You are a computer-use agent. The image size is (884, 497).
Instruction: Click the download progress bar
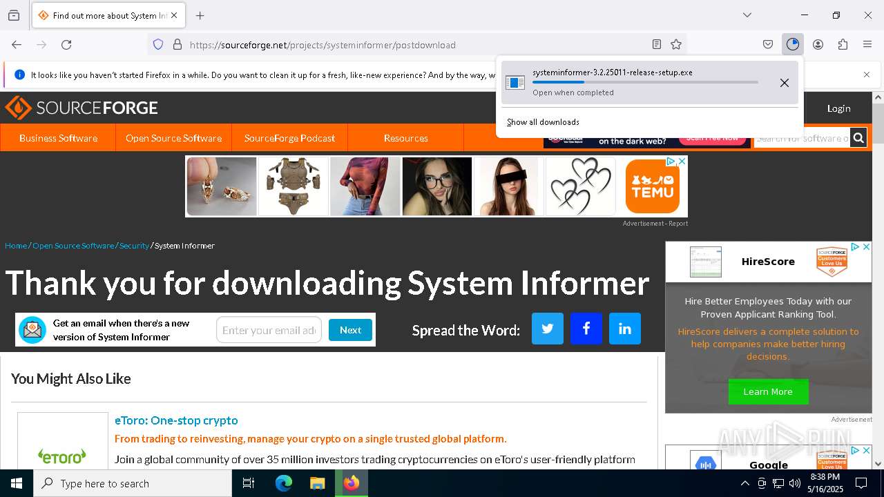pos(645,82)
